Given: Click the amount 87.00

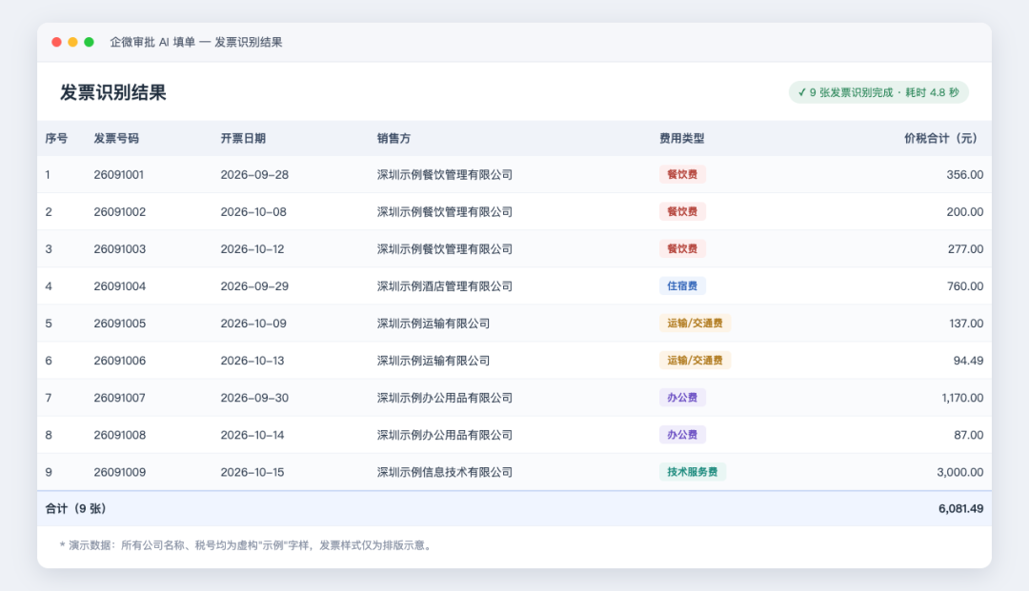Looking at the screenshot, I should coord(969,435).
